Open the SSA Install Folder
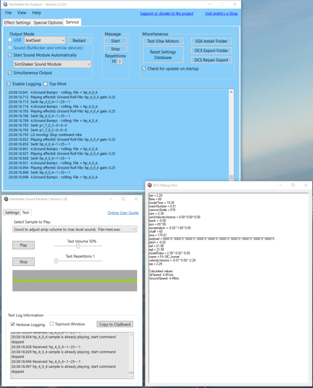313x388 pixels. (211, 41)
